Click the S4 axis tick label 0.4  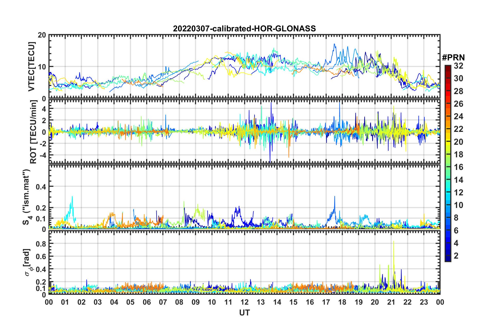[x=41, y=186]
